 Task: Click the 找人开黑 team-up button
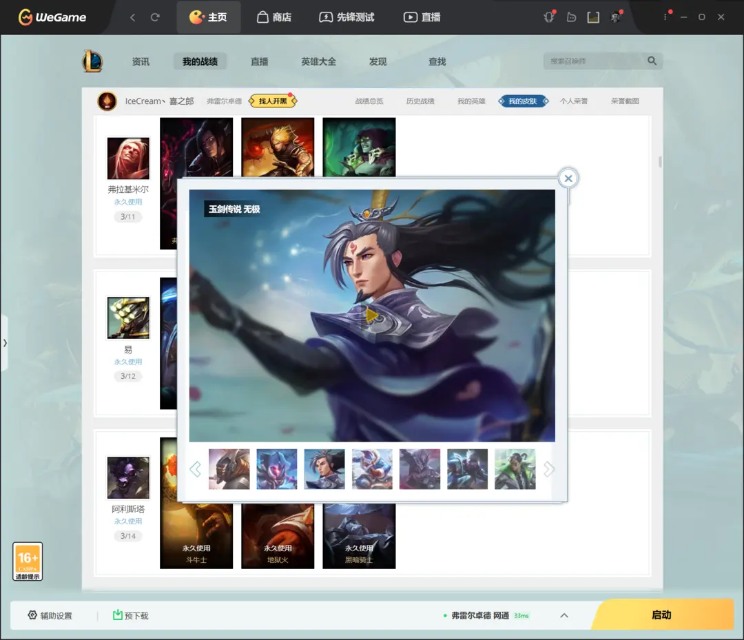(273, 101)
